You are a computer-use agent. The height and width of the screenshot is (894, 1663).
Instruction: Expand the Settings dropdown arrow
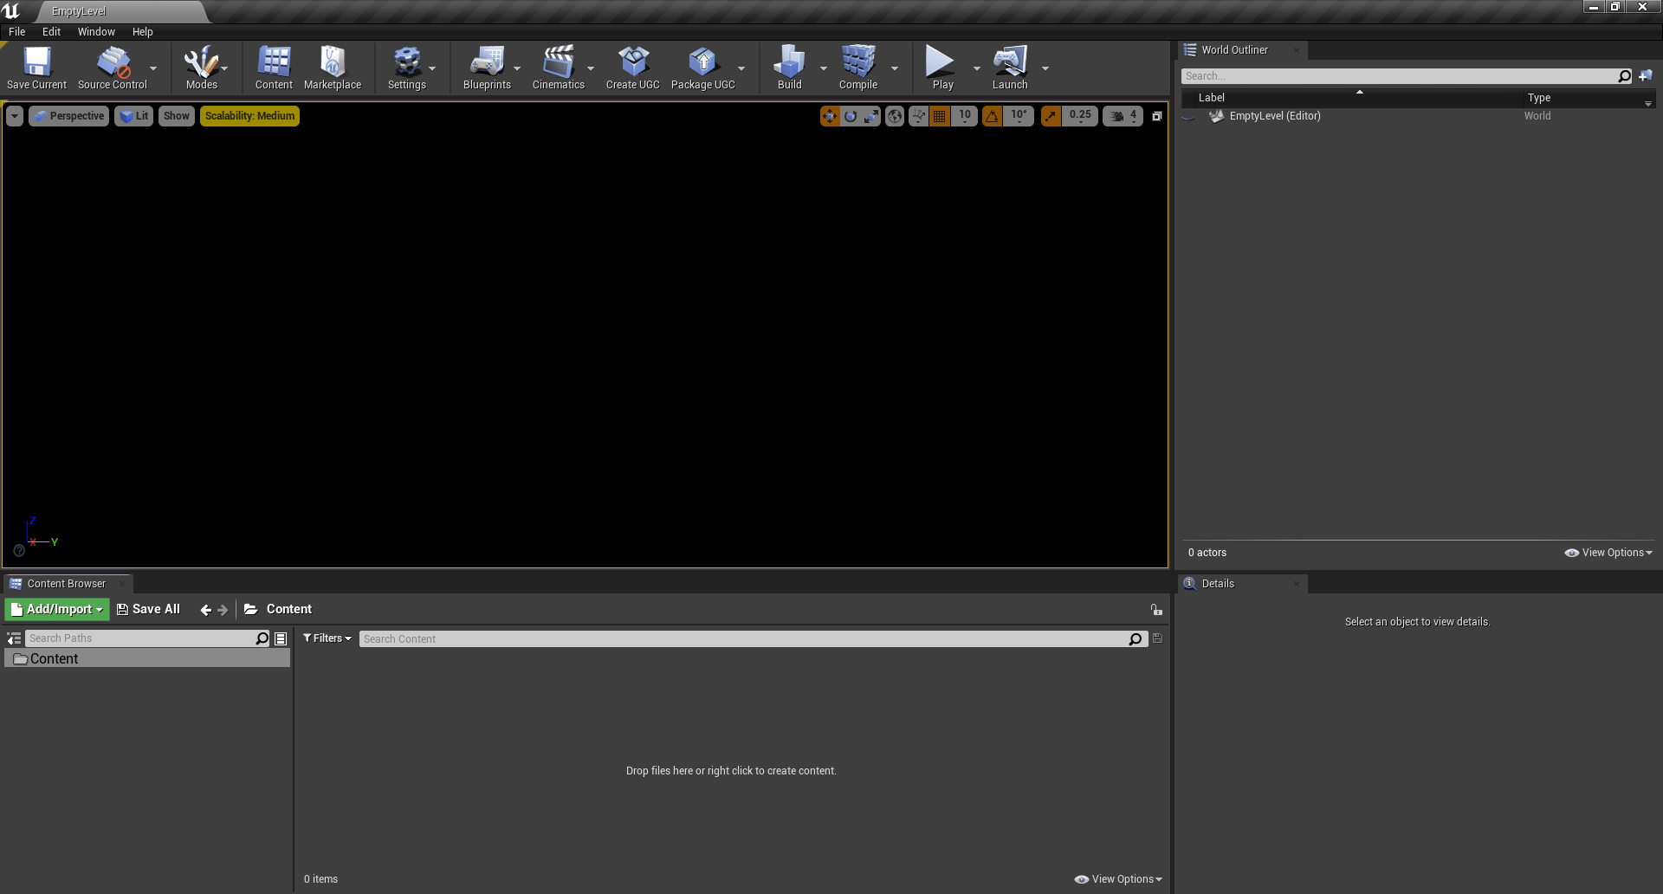[432, 68]
